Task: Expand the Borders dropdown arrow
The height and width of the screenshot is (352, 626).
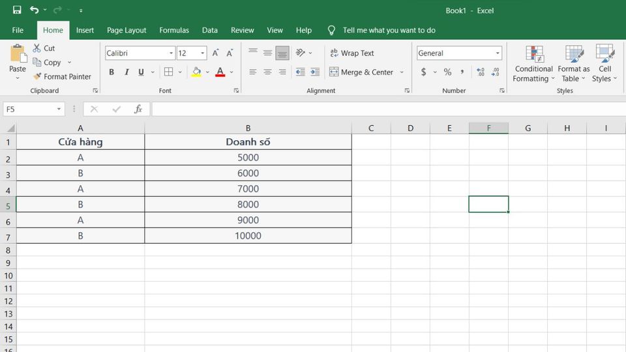Action: tap(180, 72)
